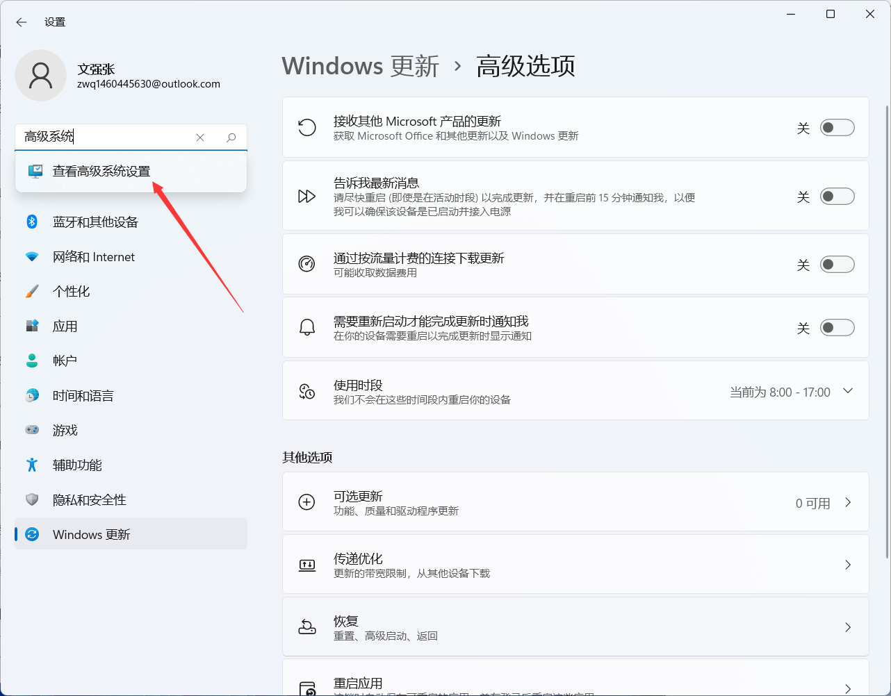Select 个性化 in the sidebar
Image resolution: width=891 pixels, height=696 pixels.
click(131, 291)
